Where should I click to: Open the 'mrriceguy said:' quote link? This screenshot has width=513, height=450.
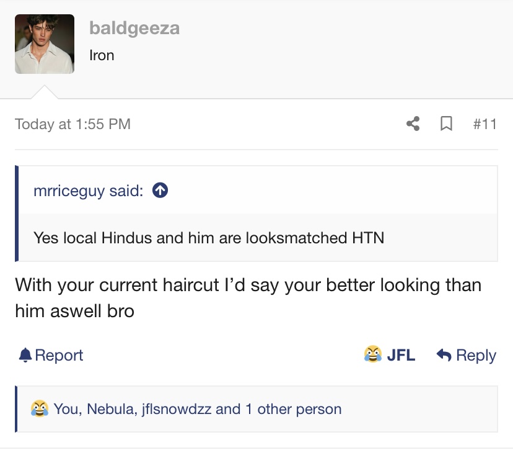click(x=89, y=191)
